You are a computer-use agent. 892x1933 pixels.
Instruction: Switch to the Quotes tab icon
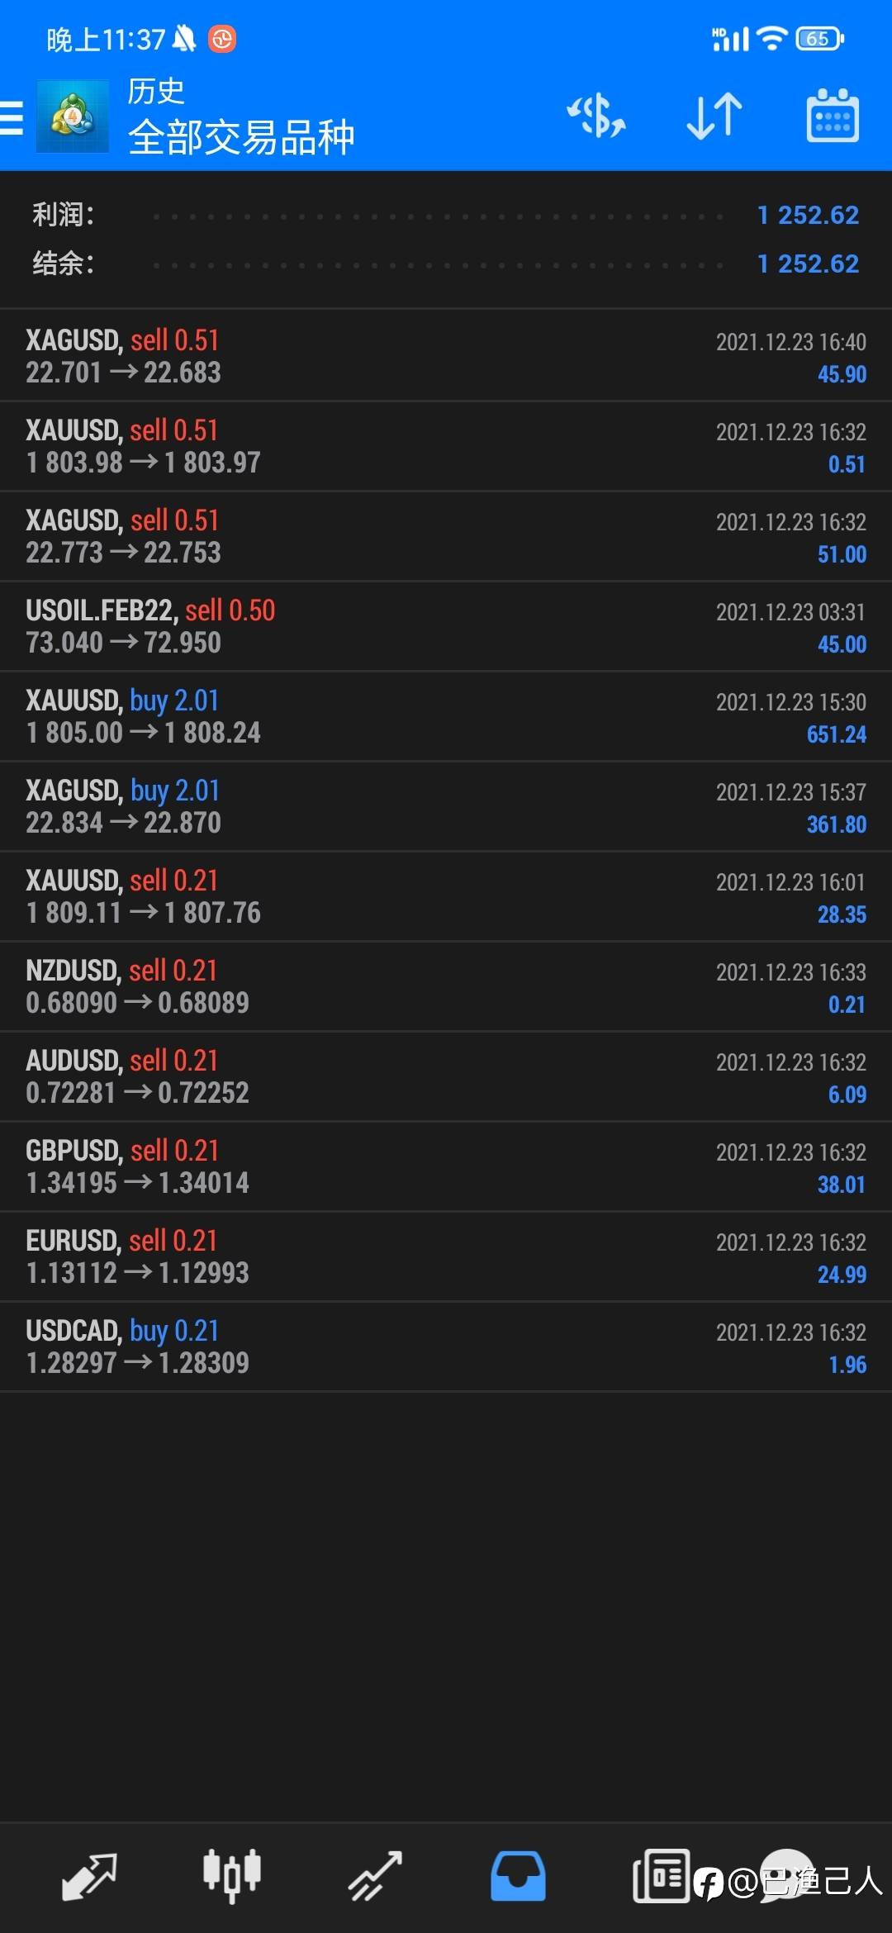[x=89, y=1876]
